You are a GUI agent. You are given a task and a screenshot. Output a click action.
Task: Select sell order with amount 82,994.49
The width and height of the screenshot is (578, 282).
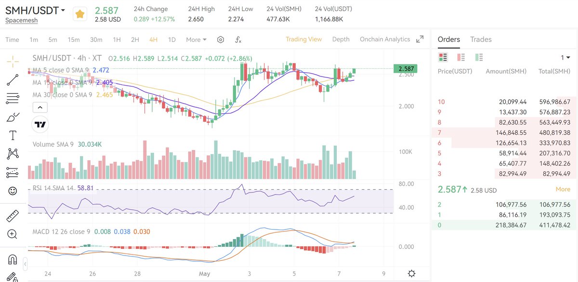click(x=504, y=174)
